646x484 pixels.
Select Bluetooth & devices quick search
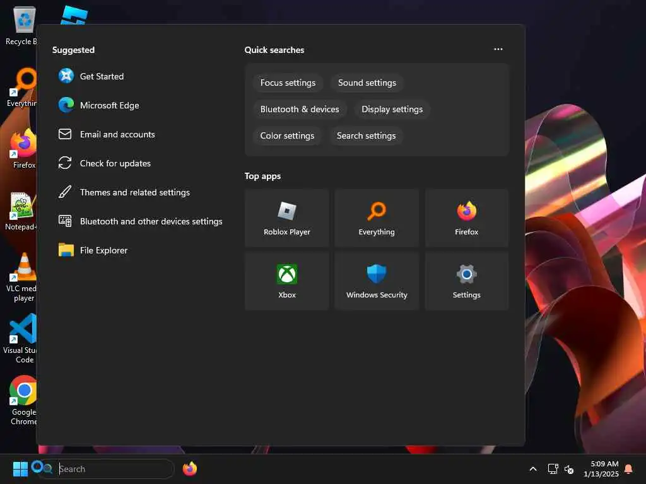(x=300, y=109)
